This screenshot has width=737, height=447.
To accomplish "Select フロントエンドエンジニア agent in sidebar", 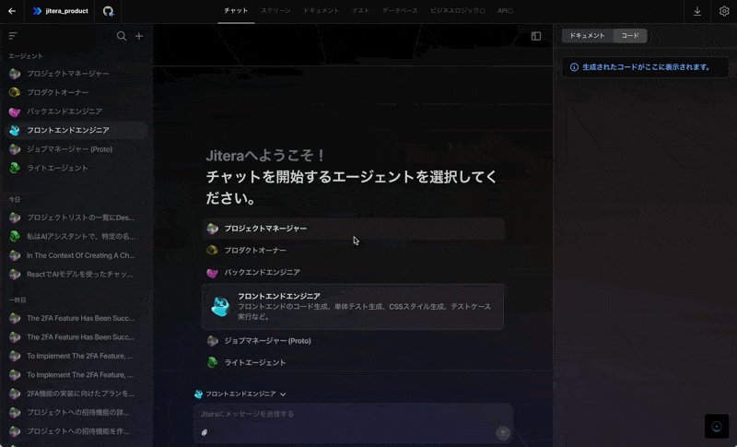I will [76, 130].
